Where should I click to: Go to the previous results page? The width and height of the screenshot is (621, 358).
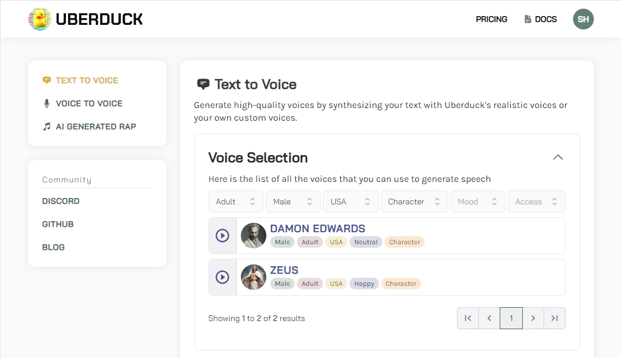point(489,318)
